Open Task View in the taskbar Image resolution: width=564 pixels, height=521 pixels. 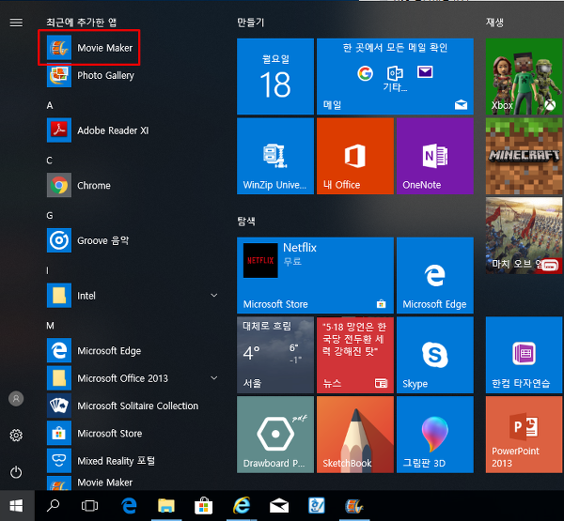[89, 506]
